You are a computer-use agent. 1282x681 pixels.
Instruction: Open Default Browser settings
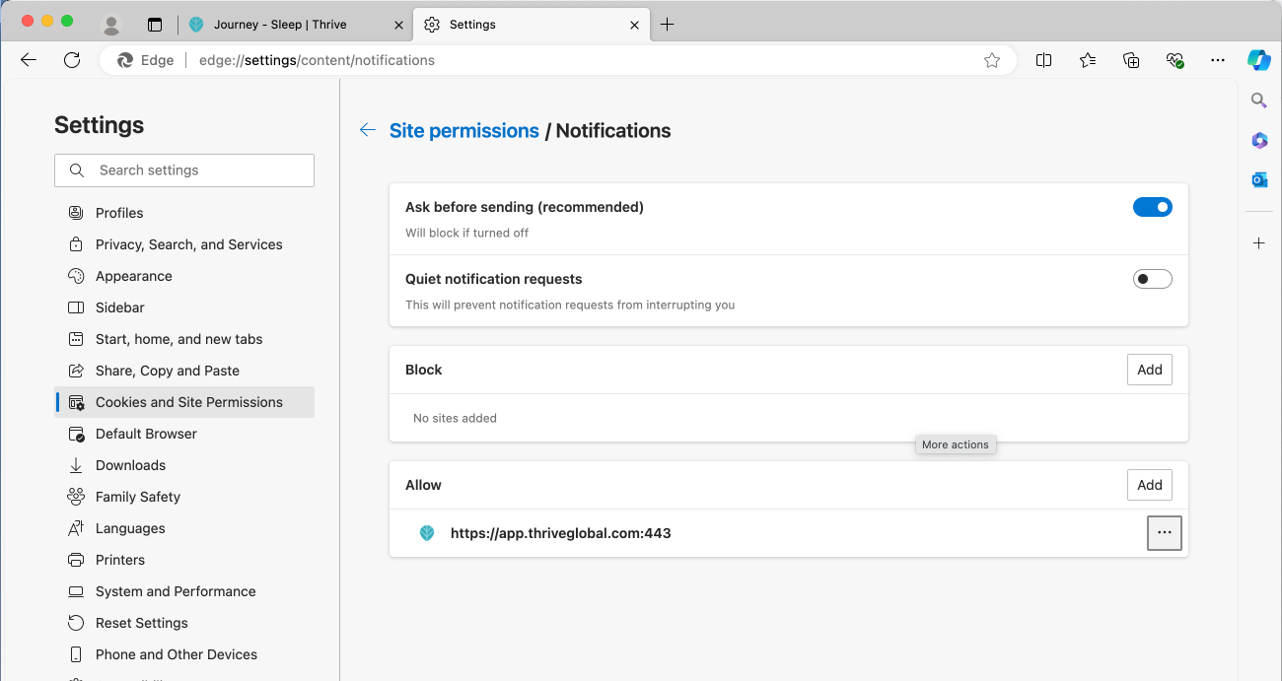pos(184,434)
